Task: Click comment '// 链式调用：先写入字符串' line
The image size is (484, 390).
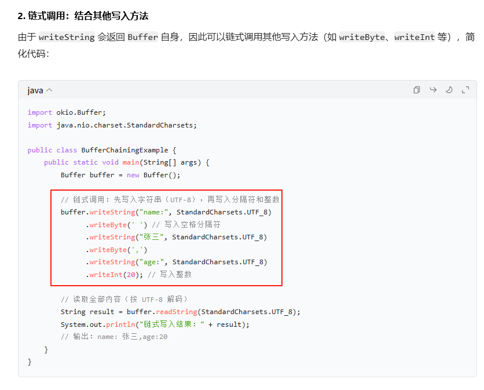Action: coord(170,199)
